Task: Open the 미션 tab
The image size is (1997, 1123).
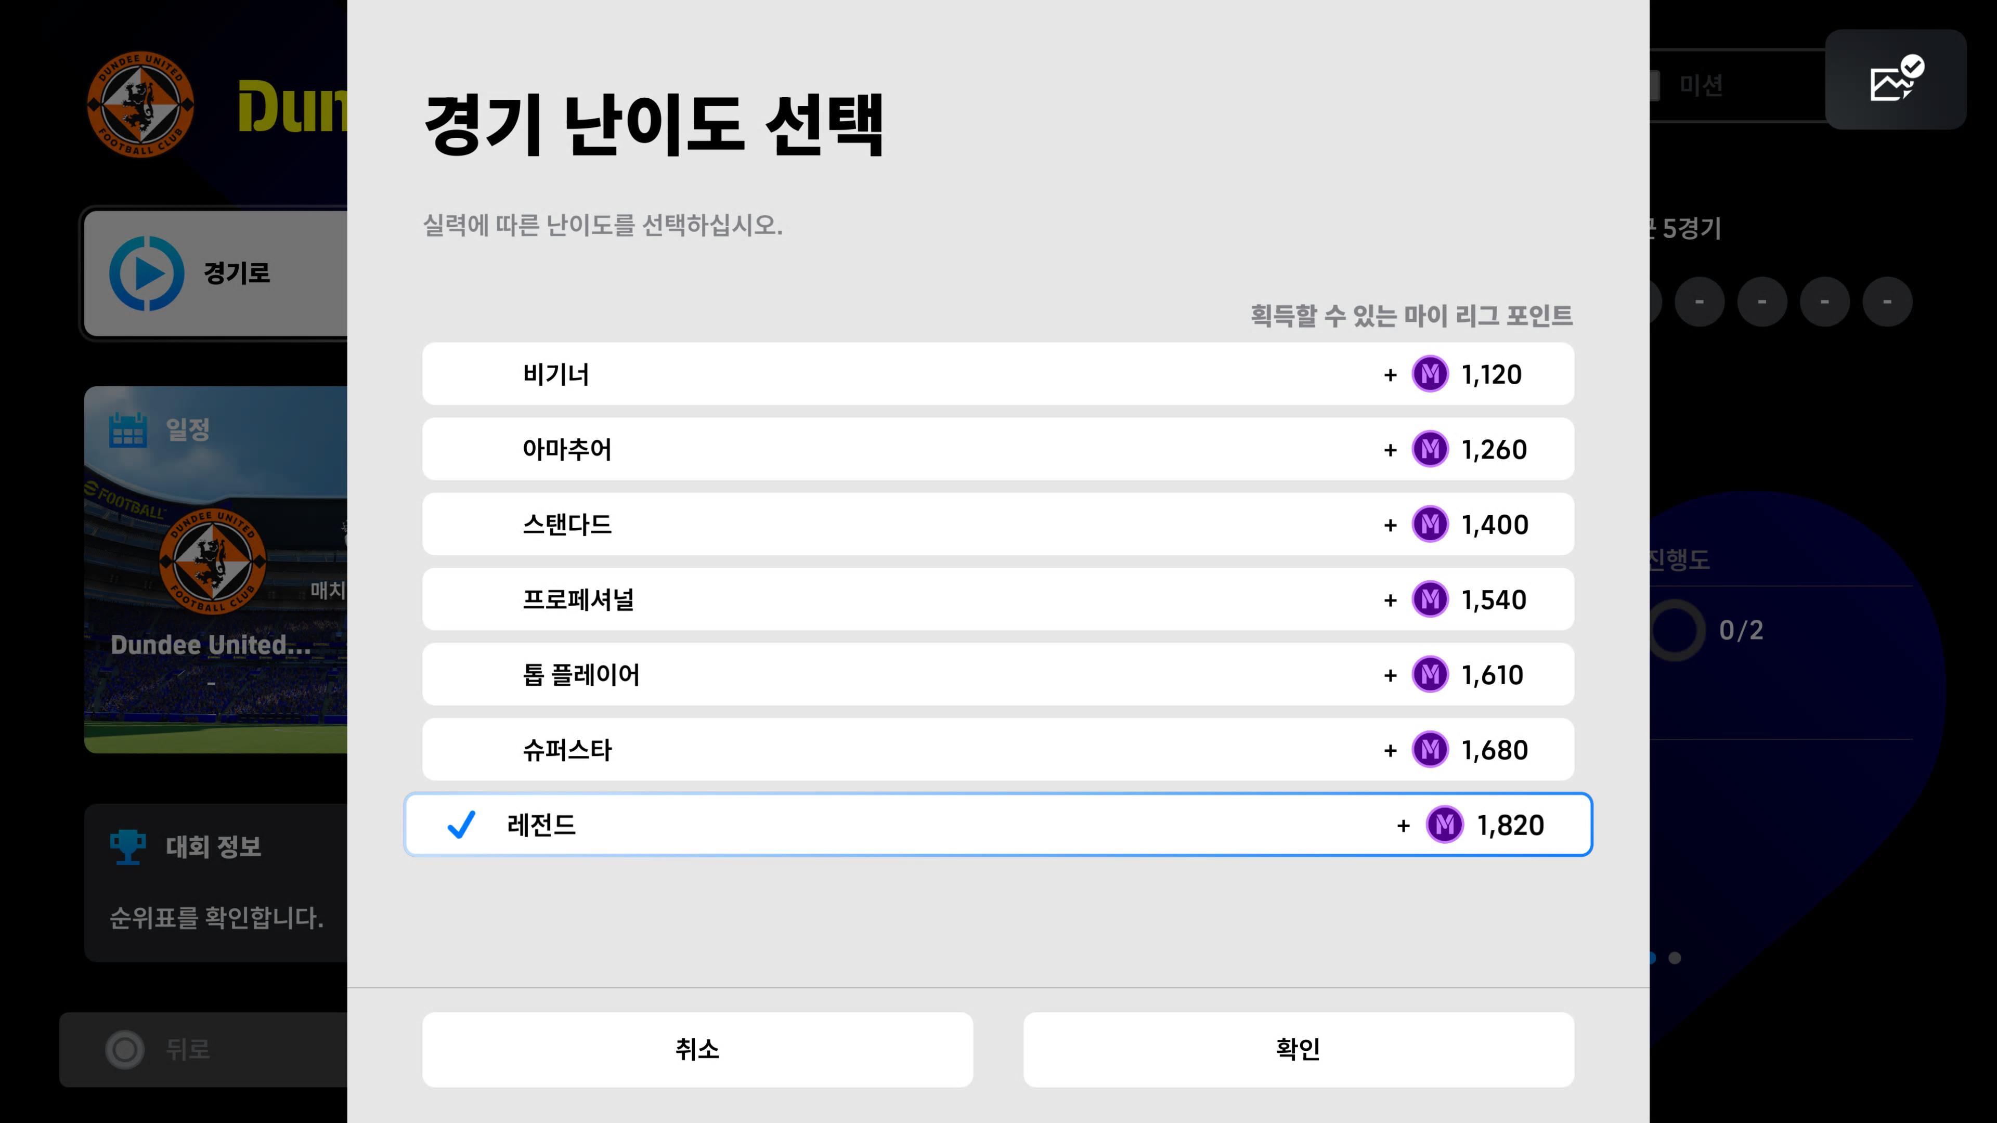Action: (x=1701, y=85)
